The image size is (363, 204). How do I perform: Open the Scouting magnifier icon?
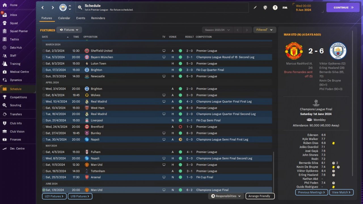[5, 105]
